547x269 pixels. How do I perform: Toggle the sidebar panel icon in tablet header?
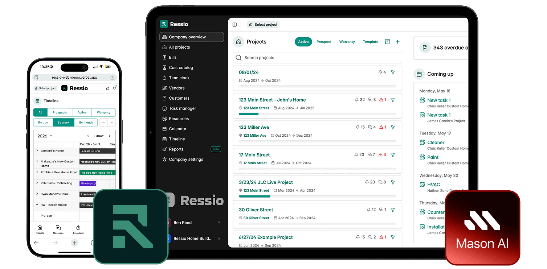[234, 25]
